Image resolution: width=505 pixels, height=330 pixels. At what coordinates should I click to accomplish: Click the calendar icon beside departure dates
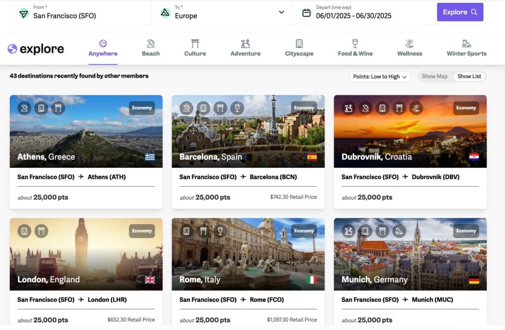306,12
